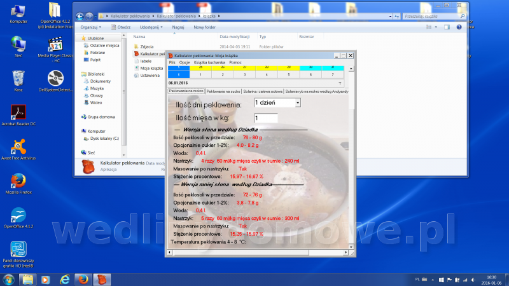
Task: Click the calculator scrollbar up arrow
Action: [351, 69]
